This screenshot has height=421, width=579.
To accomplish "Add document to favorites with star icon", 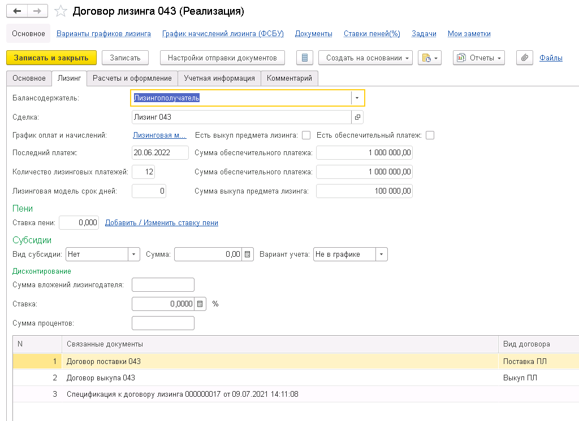I will tap(61, 11).
